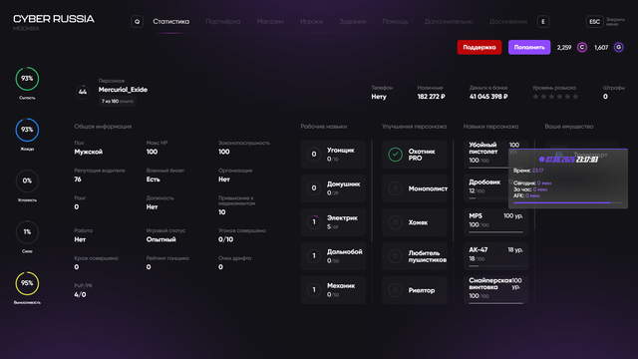
Task: Click the wanted level stars row
Action: (555, 97)
